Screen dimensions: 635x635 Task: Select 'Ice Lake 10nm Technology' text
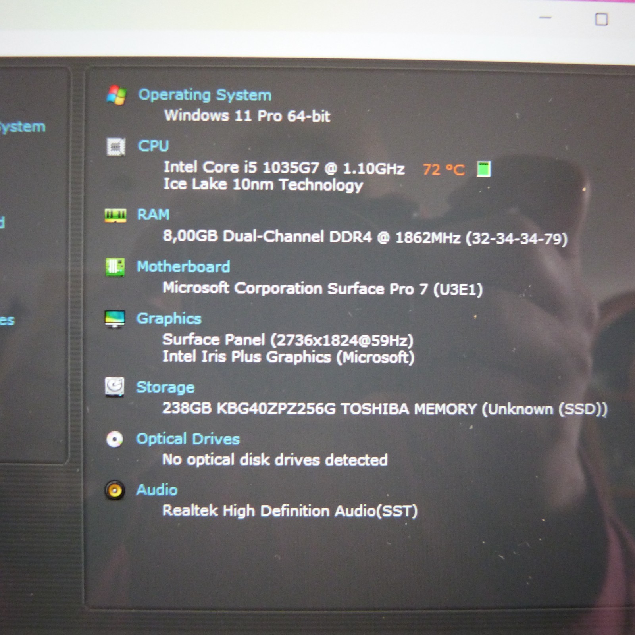[x=263, y=185]
